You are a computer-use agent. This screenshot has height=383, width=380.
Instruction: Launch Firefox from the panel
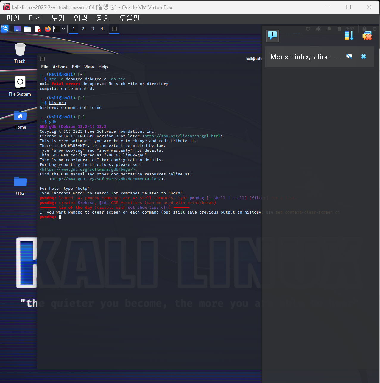[48, 29]
